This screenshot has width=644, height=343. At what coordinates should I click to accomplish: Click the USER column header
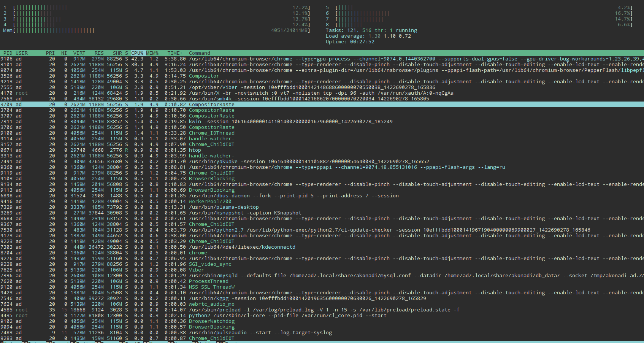pyautogui.click(x=22, y=53)
